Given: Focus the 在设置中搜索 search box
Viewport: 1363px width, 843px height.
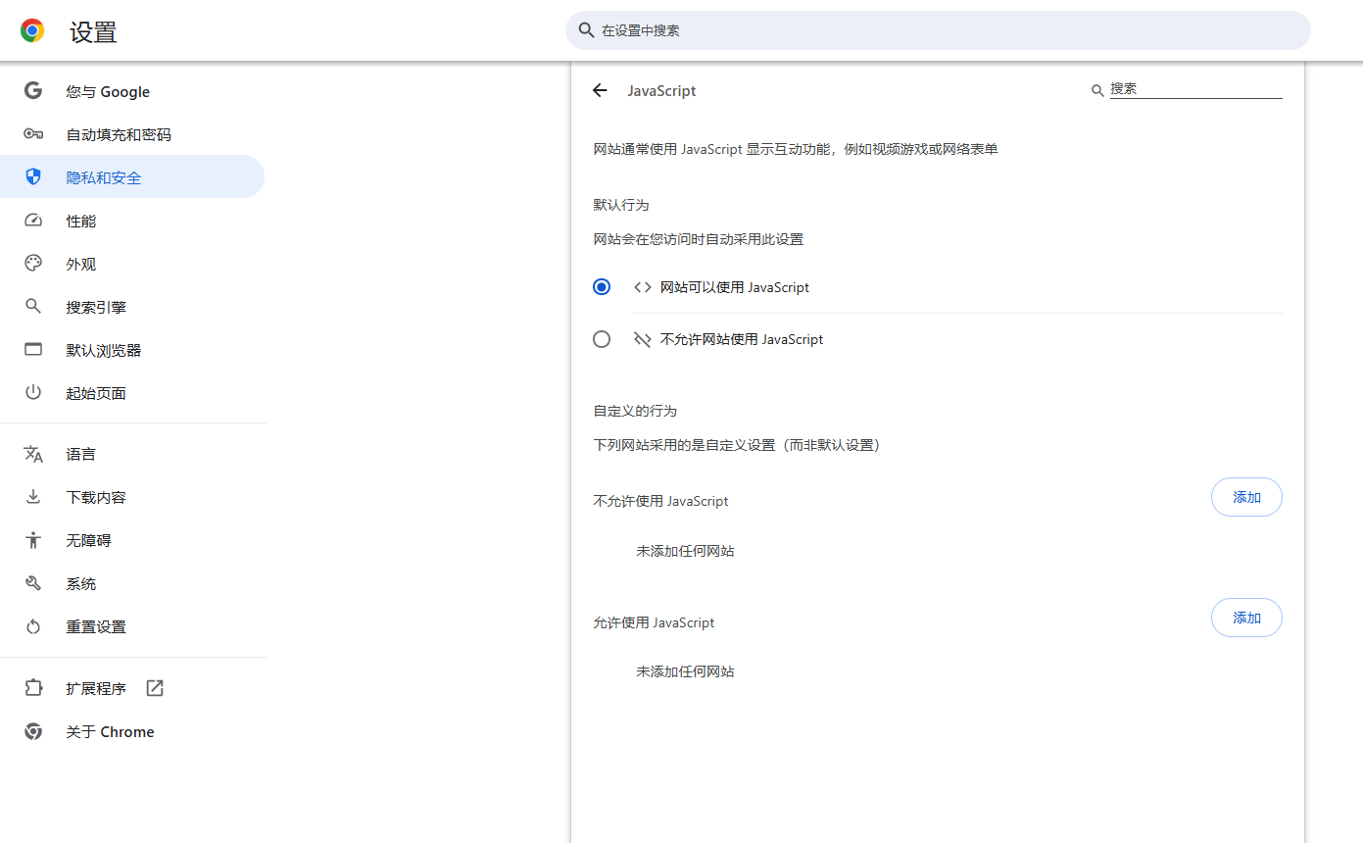Looking at the screenshot, I should [938, 30].
